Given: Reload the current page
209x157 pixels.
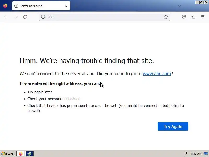Looking at the screenshot, I should (x=25, y=17).
